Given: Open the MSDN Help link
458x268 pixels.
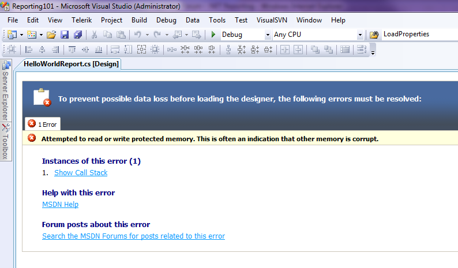Looking at the screenshot, I should (60, 205).
